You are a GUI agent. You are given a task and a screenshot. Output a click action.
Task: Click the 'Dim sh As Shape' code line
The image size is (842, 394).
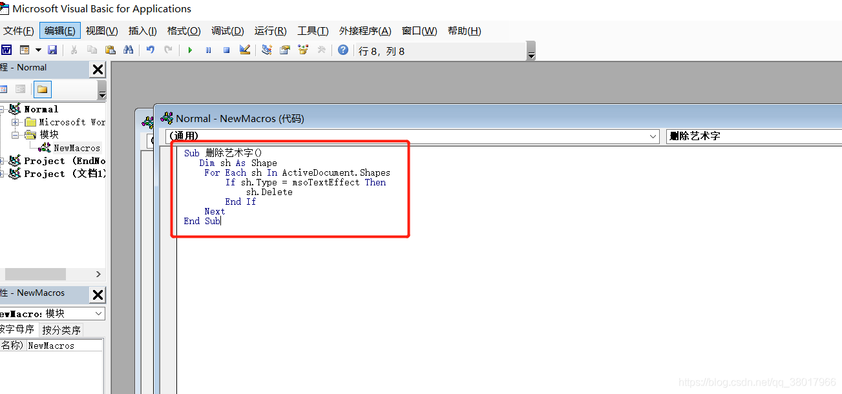[238, 163]
